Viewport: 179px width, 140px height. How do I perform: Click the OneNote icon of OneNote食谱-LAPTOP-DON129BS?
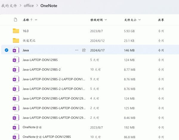[16, 137]
